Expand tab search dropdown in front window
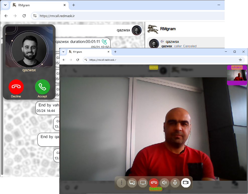Screen dimensions: 248x194 click(x=63, y=52)
